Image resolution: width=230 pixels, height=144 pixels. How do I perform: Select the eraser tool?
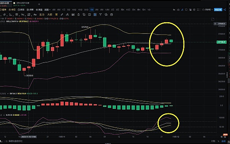click(67, 15)
